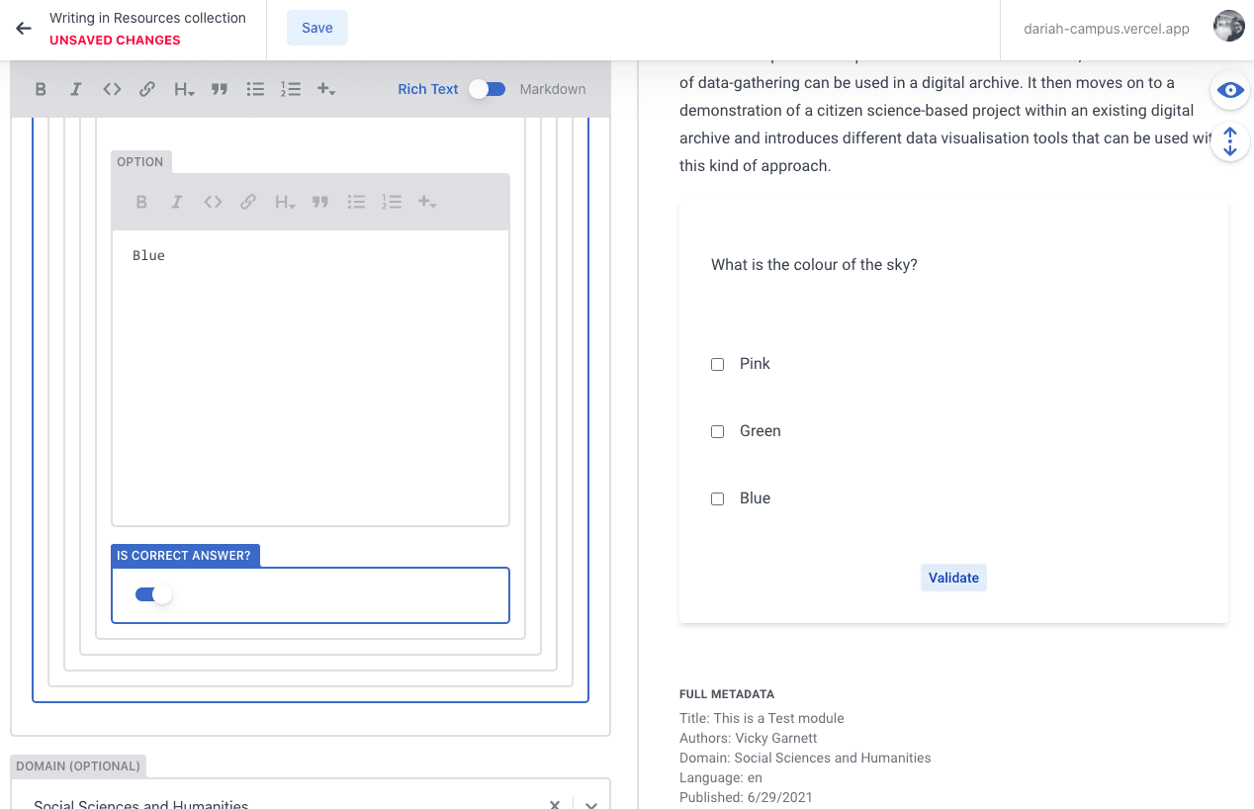Click the Validate button
1254x809 pixels.
[x=953, y=578]
